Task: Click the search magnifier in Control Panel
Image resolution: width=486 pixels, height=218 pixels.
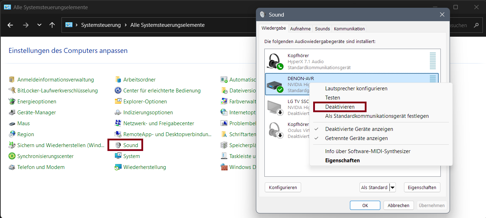Action: 476,25
